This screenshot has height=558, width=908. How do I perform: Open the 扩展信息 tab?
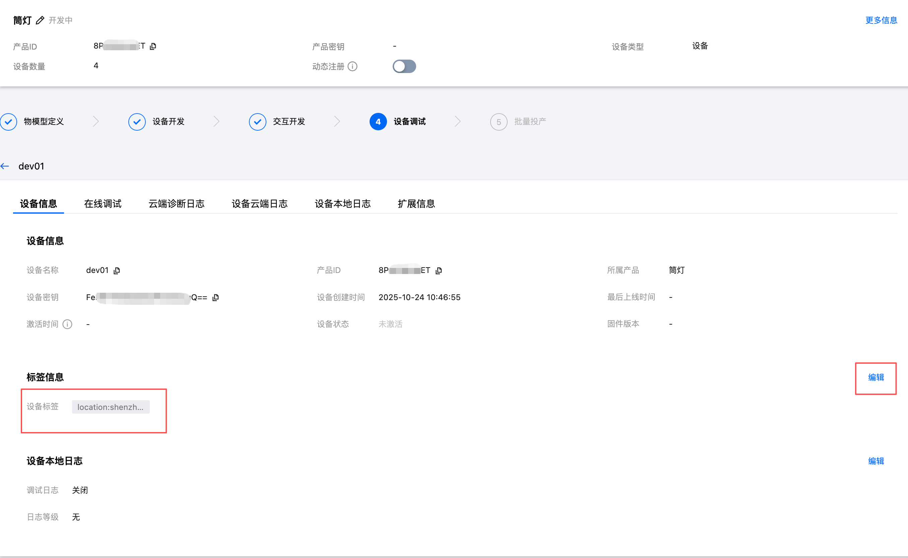coord(416,204)
